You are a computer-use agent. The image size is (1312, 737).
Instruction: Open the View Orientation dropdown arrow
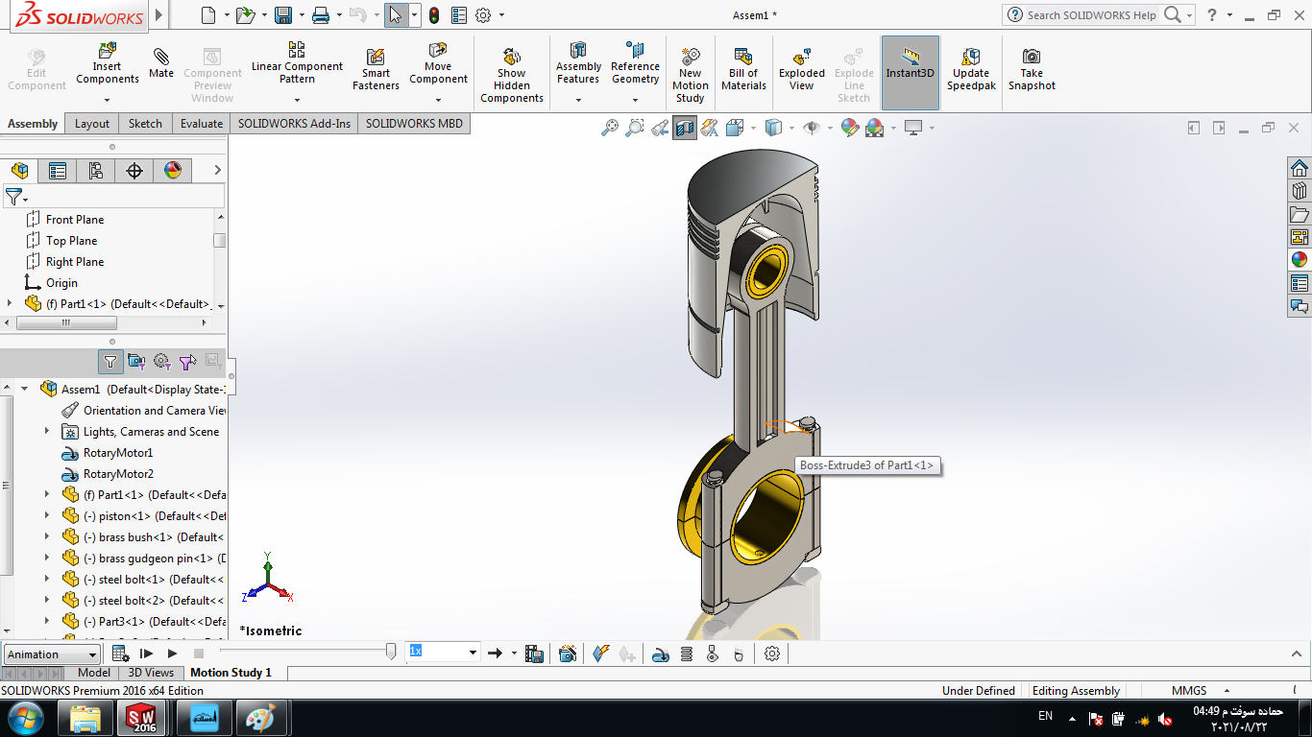pyautogui.click(x=752, y=128)
